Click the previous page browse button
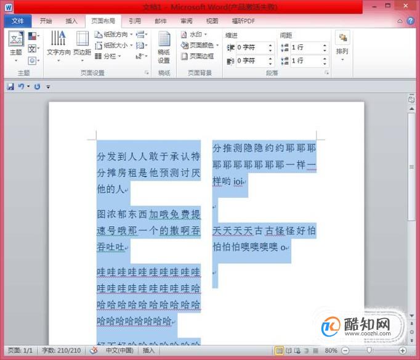 click(x=412, y=324)
